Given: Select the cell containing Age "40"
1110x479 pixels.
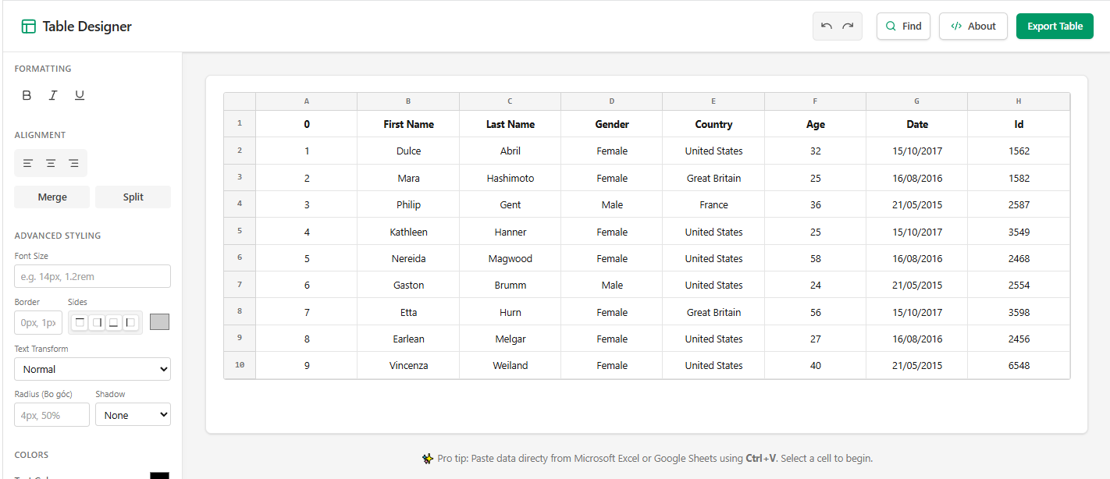Looking at the screenshot, I should tap(815, 366).
